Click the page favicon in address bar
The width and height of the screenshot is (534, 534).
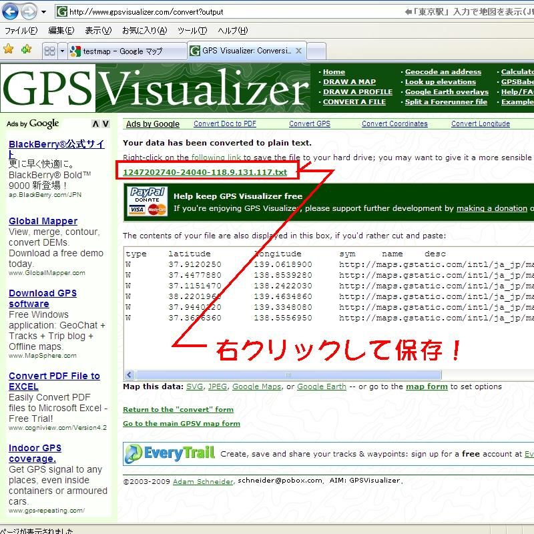(x=62, y=12)
